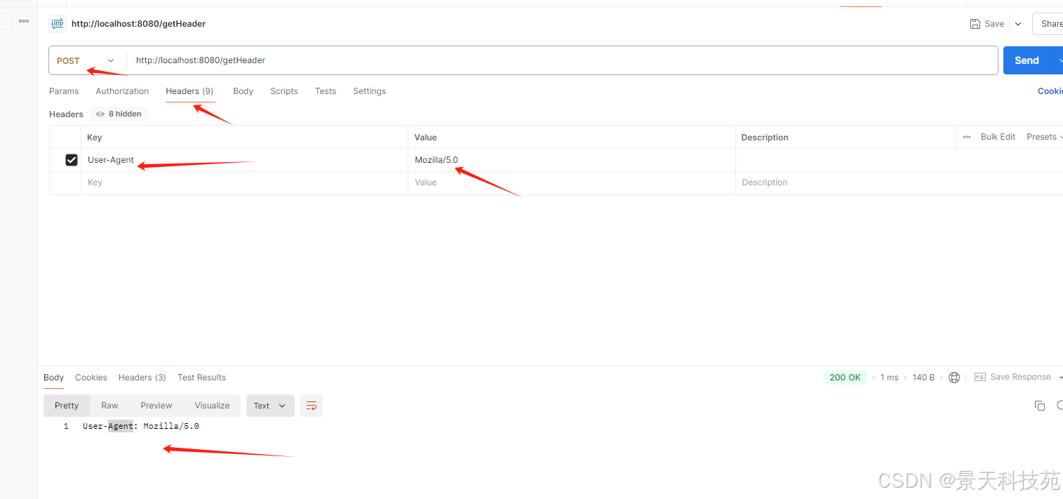Copy response with the copy icon

pos(1040,406)
